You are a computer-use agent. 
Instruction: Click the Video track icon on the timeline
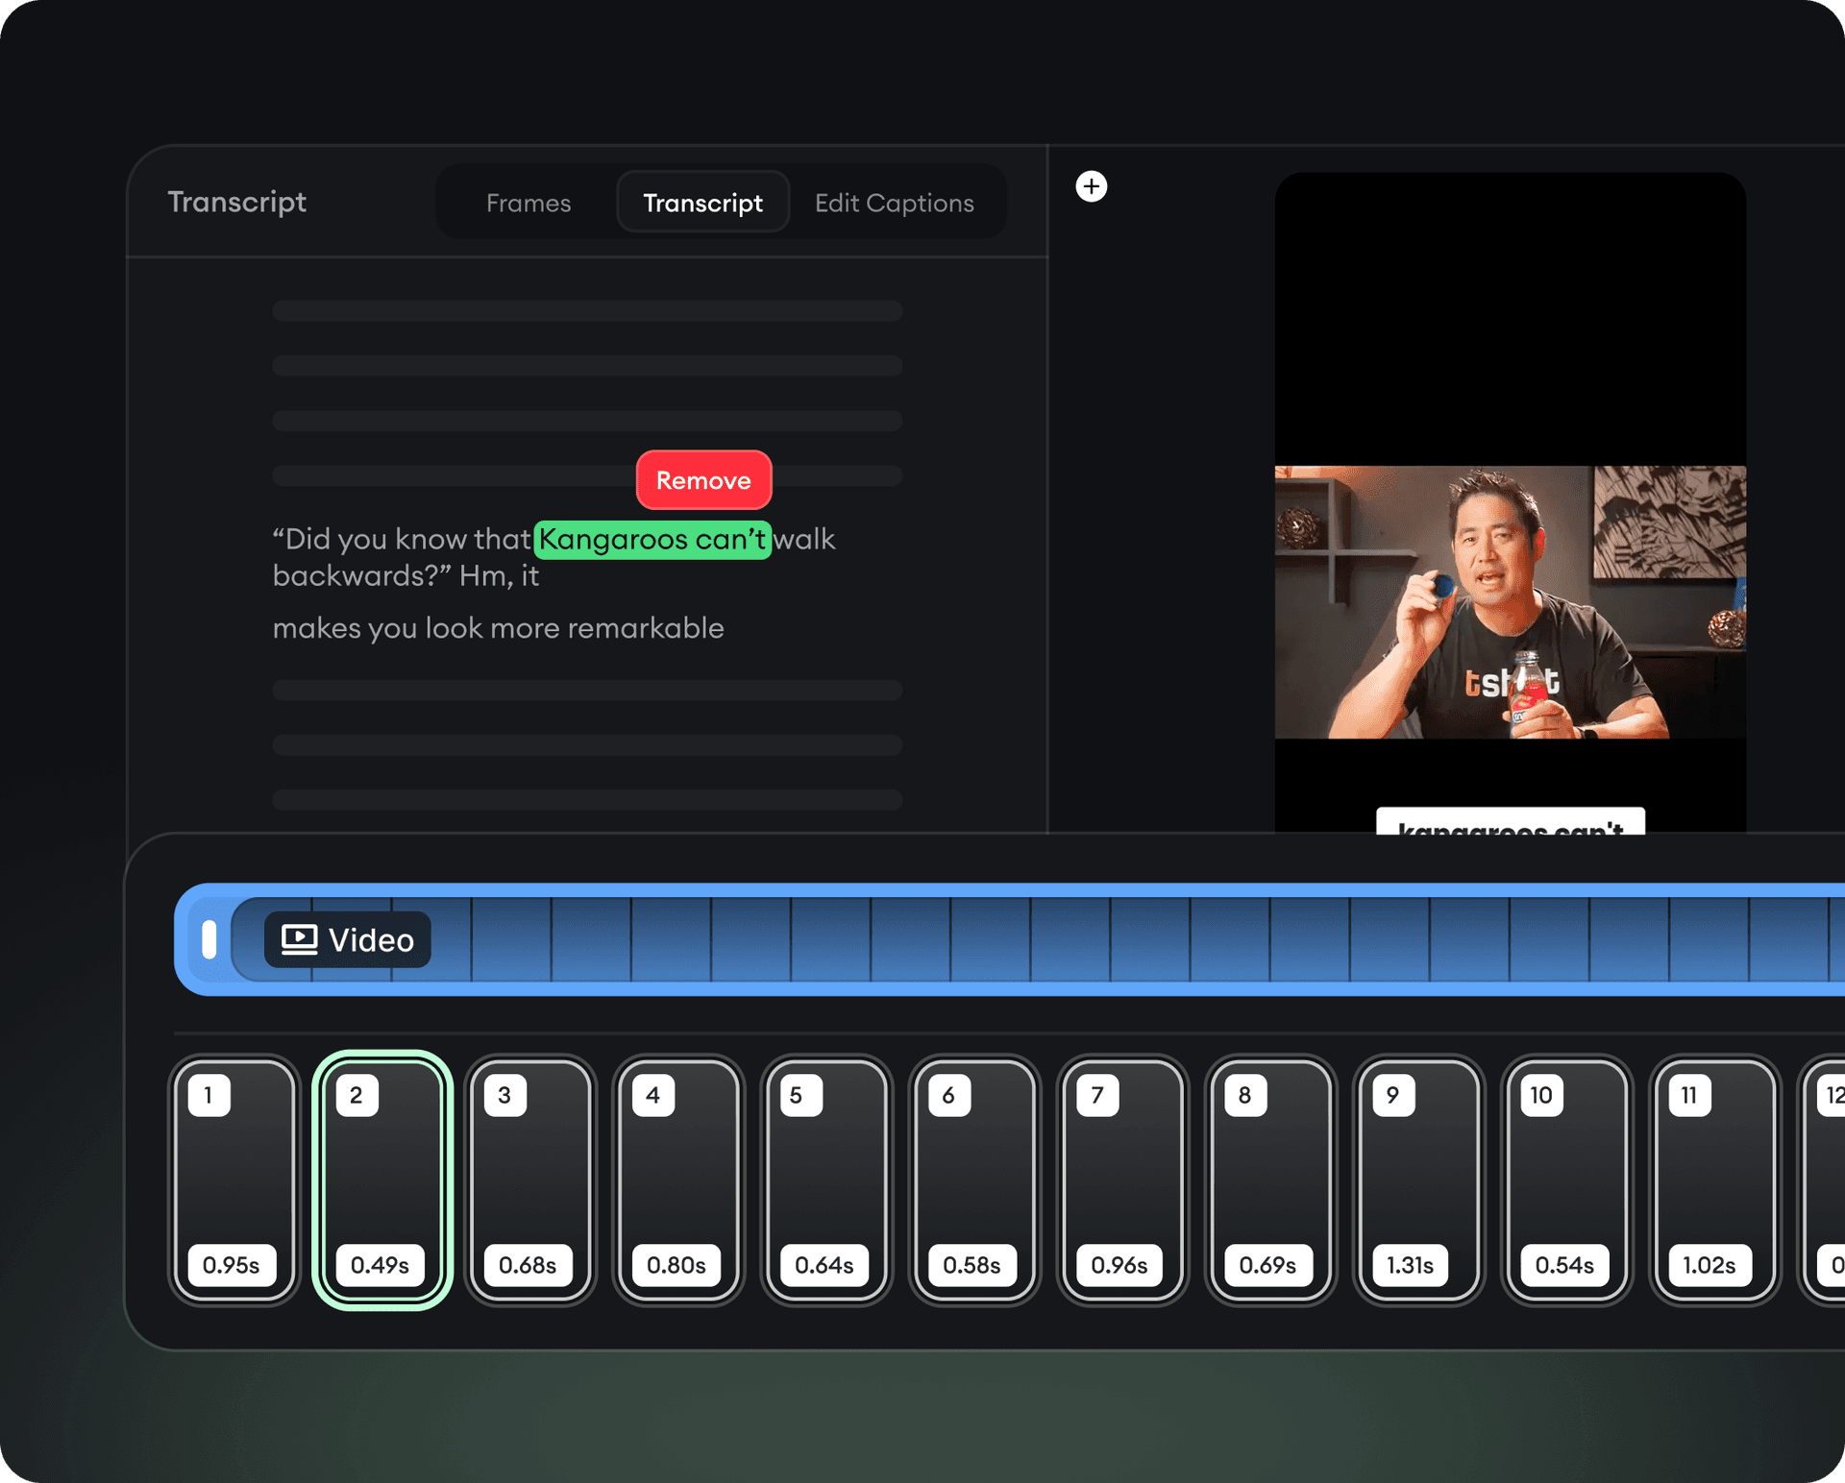coord(298,939)
